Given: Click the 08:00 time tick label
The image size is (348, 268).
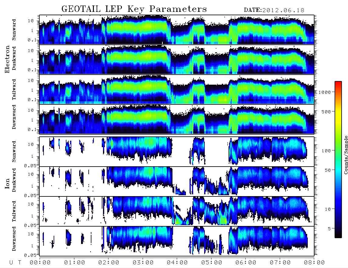Looking at the screenshot, I should (314, 263).
